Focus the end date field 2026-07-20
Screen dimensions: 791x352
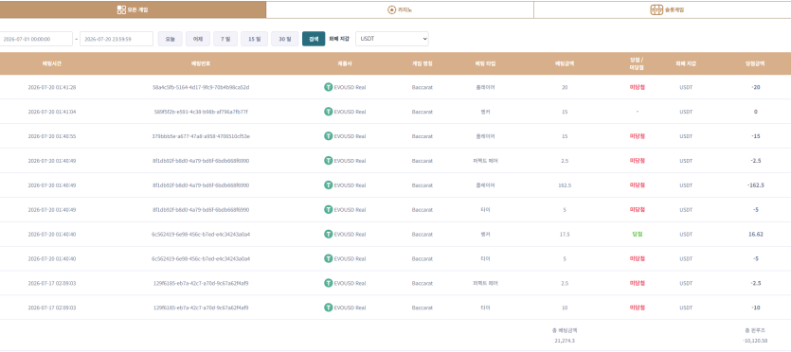[x=117, y=39]
